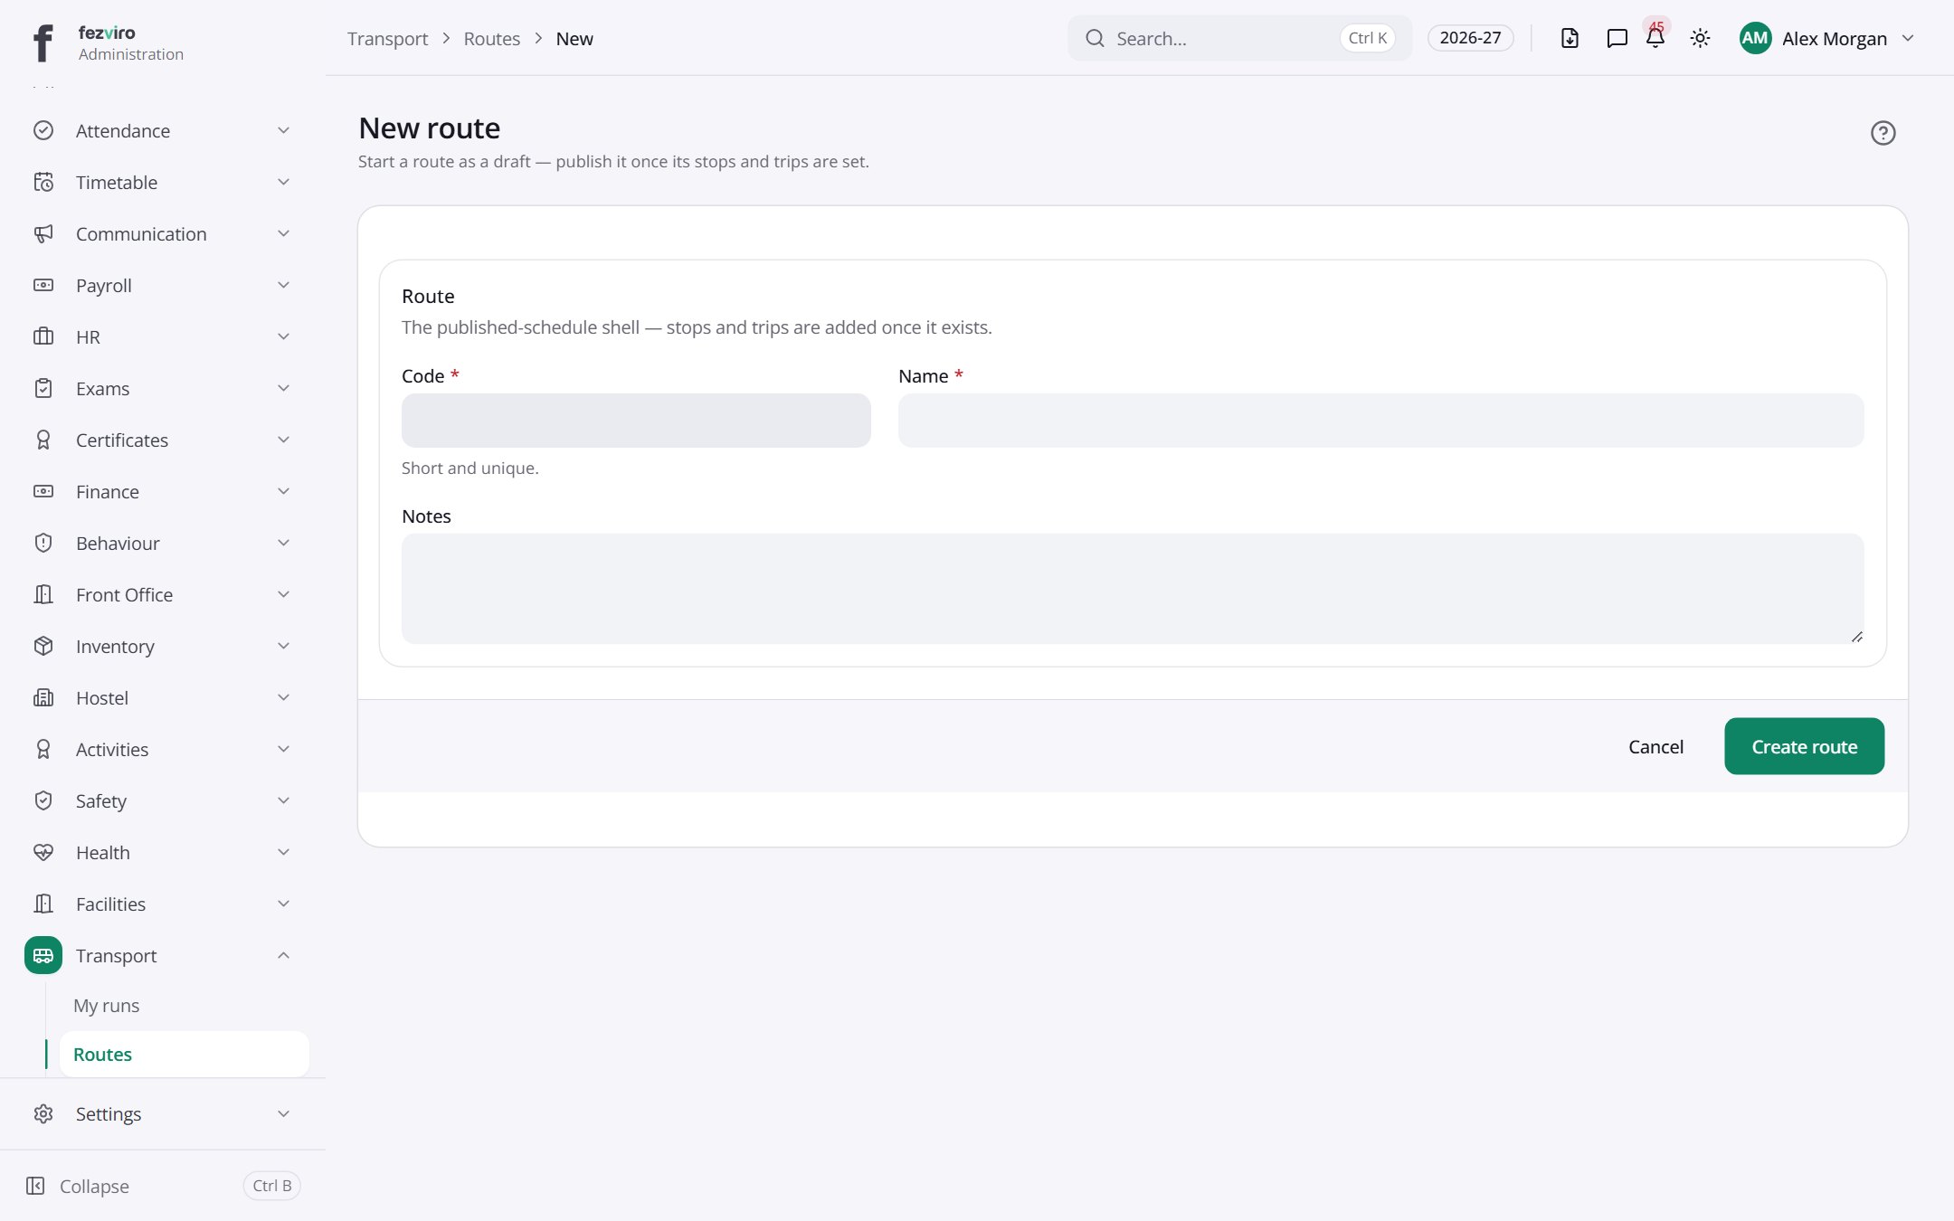
Task: Click the Attendance check icon
Action: (43, 130)
